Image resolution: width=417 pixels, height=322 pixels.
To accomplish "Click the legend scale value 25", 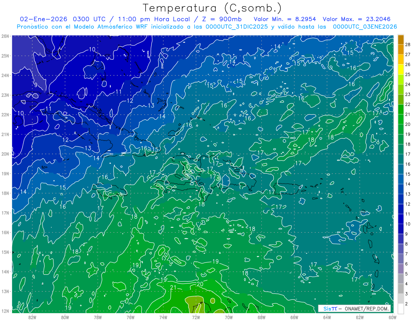I will pos(408,74).
